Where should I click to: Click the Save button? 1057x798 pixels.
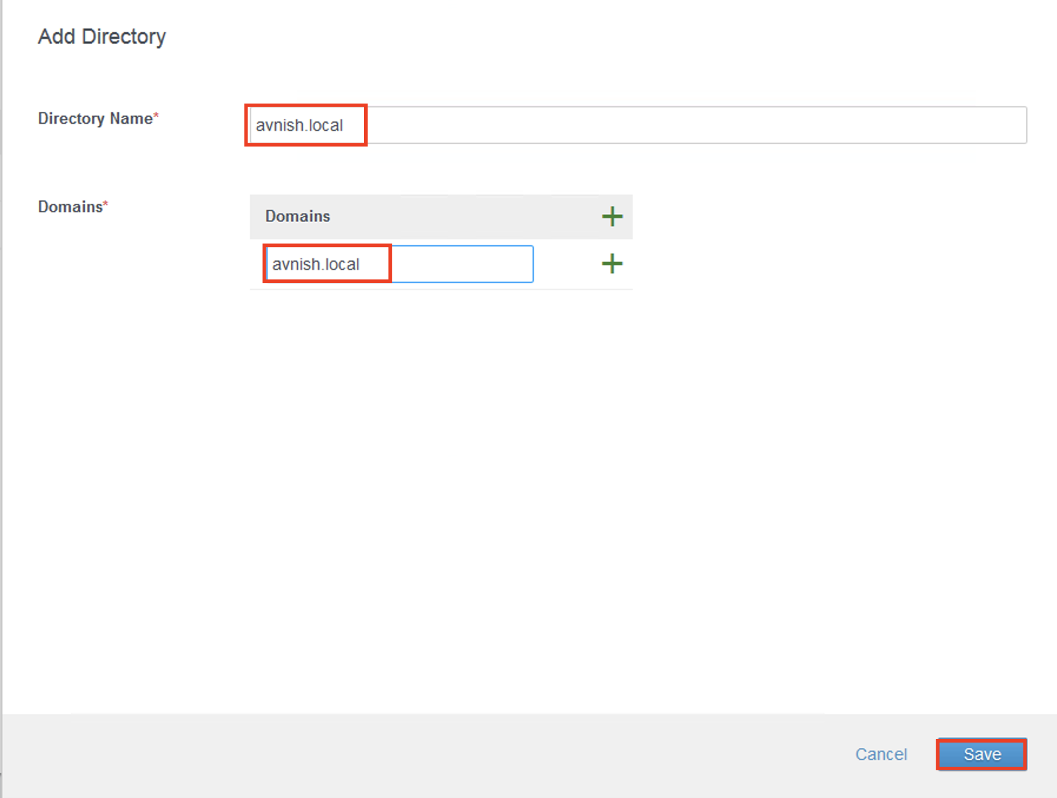click(x=981, y=754)
